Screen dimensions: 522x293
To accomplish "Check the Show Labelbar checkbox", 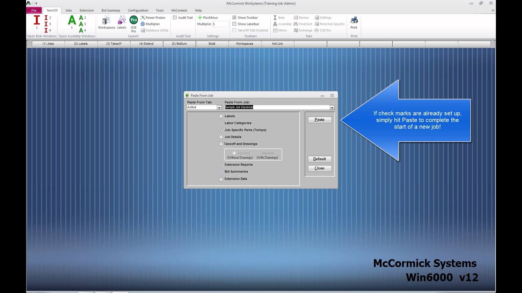I will pyautogui.click(x=234, y=24).
